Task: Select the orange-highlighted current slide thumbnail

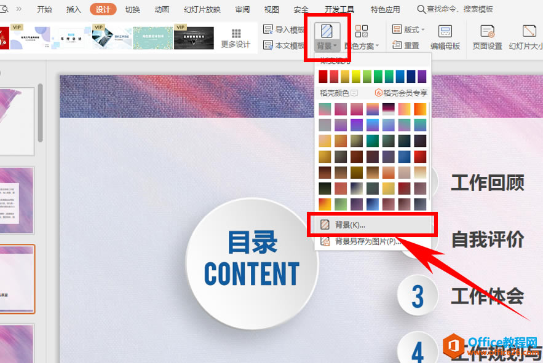Action: tap(17, 279)
